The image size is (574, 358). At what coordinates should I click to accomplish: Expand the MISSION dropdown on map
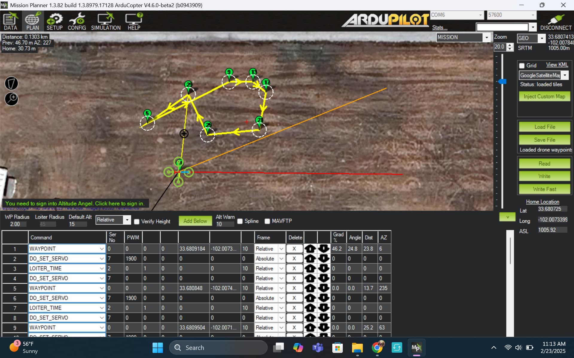[487, 37]
